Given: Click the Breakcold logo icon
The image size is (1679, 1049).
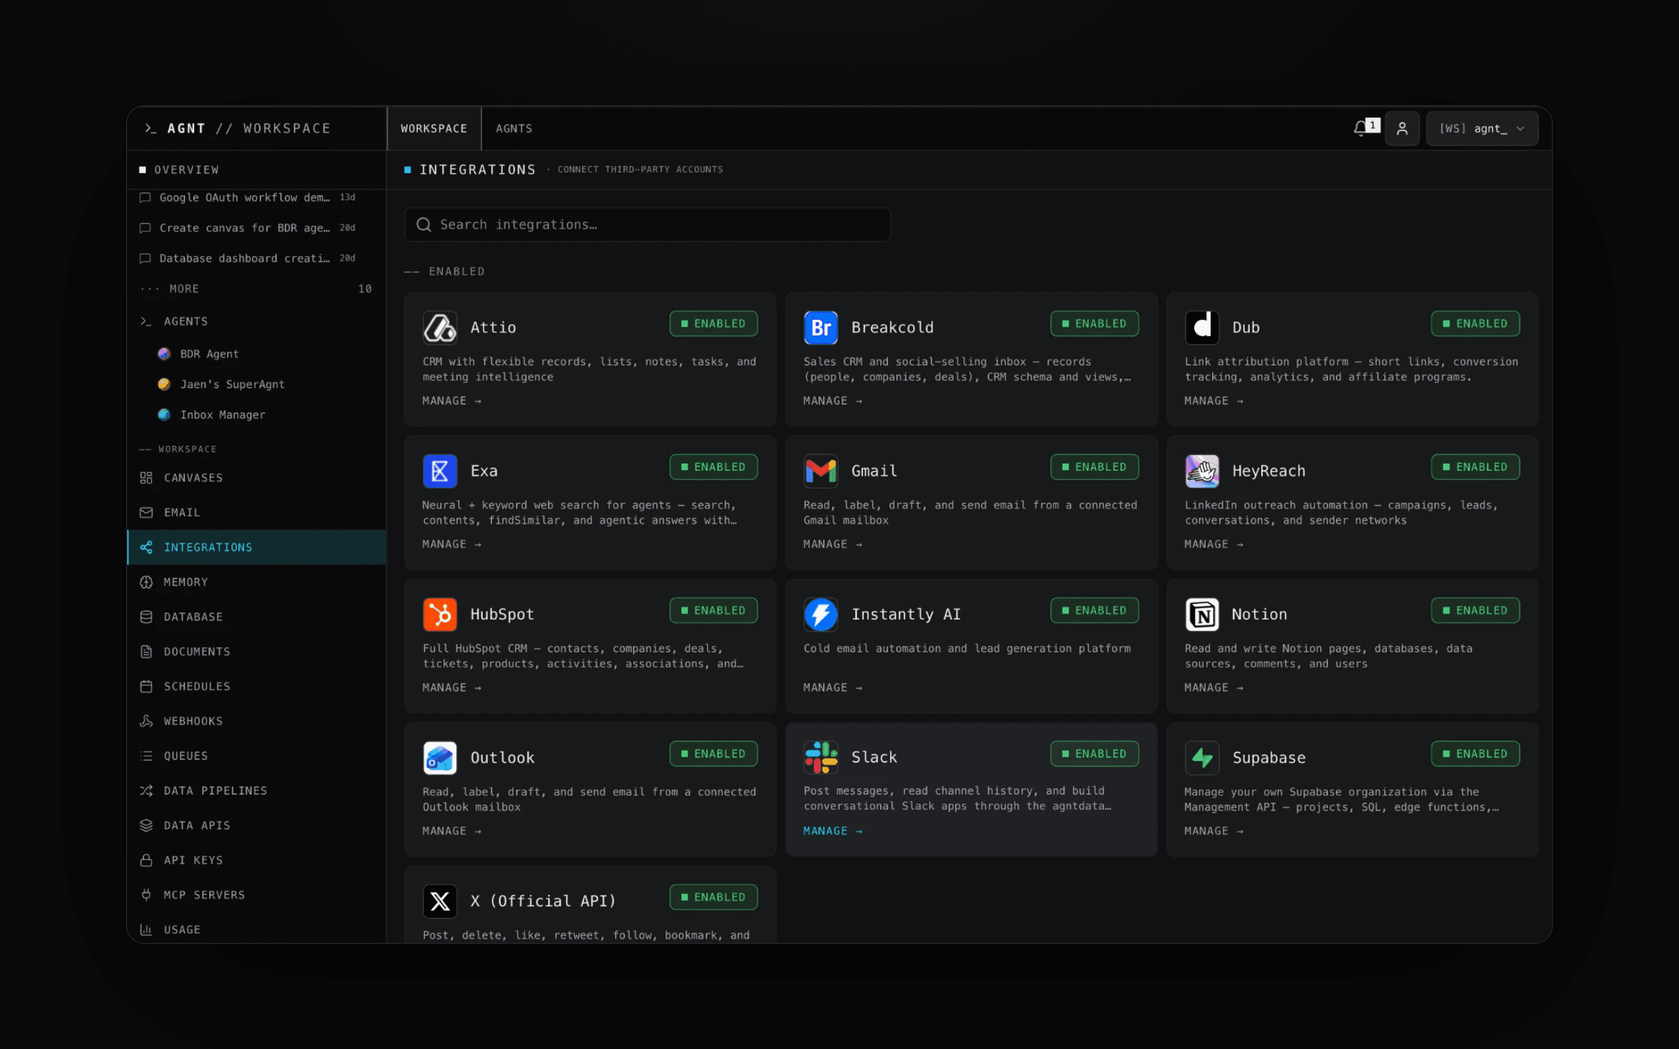Looking at the screenshot, I should click(820, 327).
